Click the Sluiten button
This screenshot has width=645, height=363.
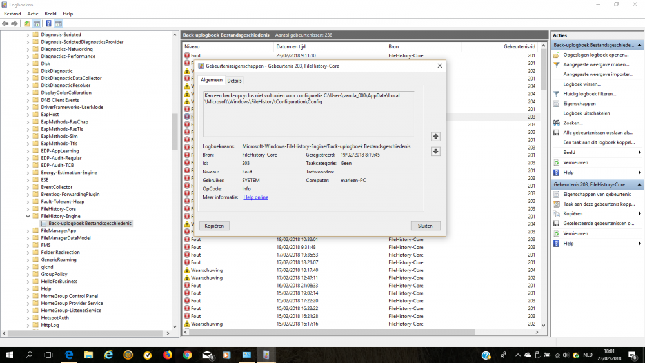[425, 226]
